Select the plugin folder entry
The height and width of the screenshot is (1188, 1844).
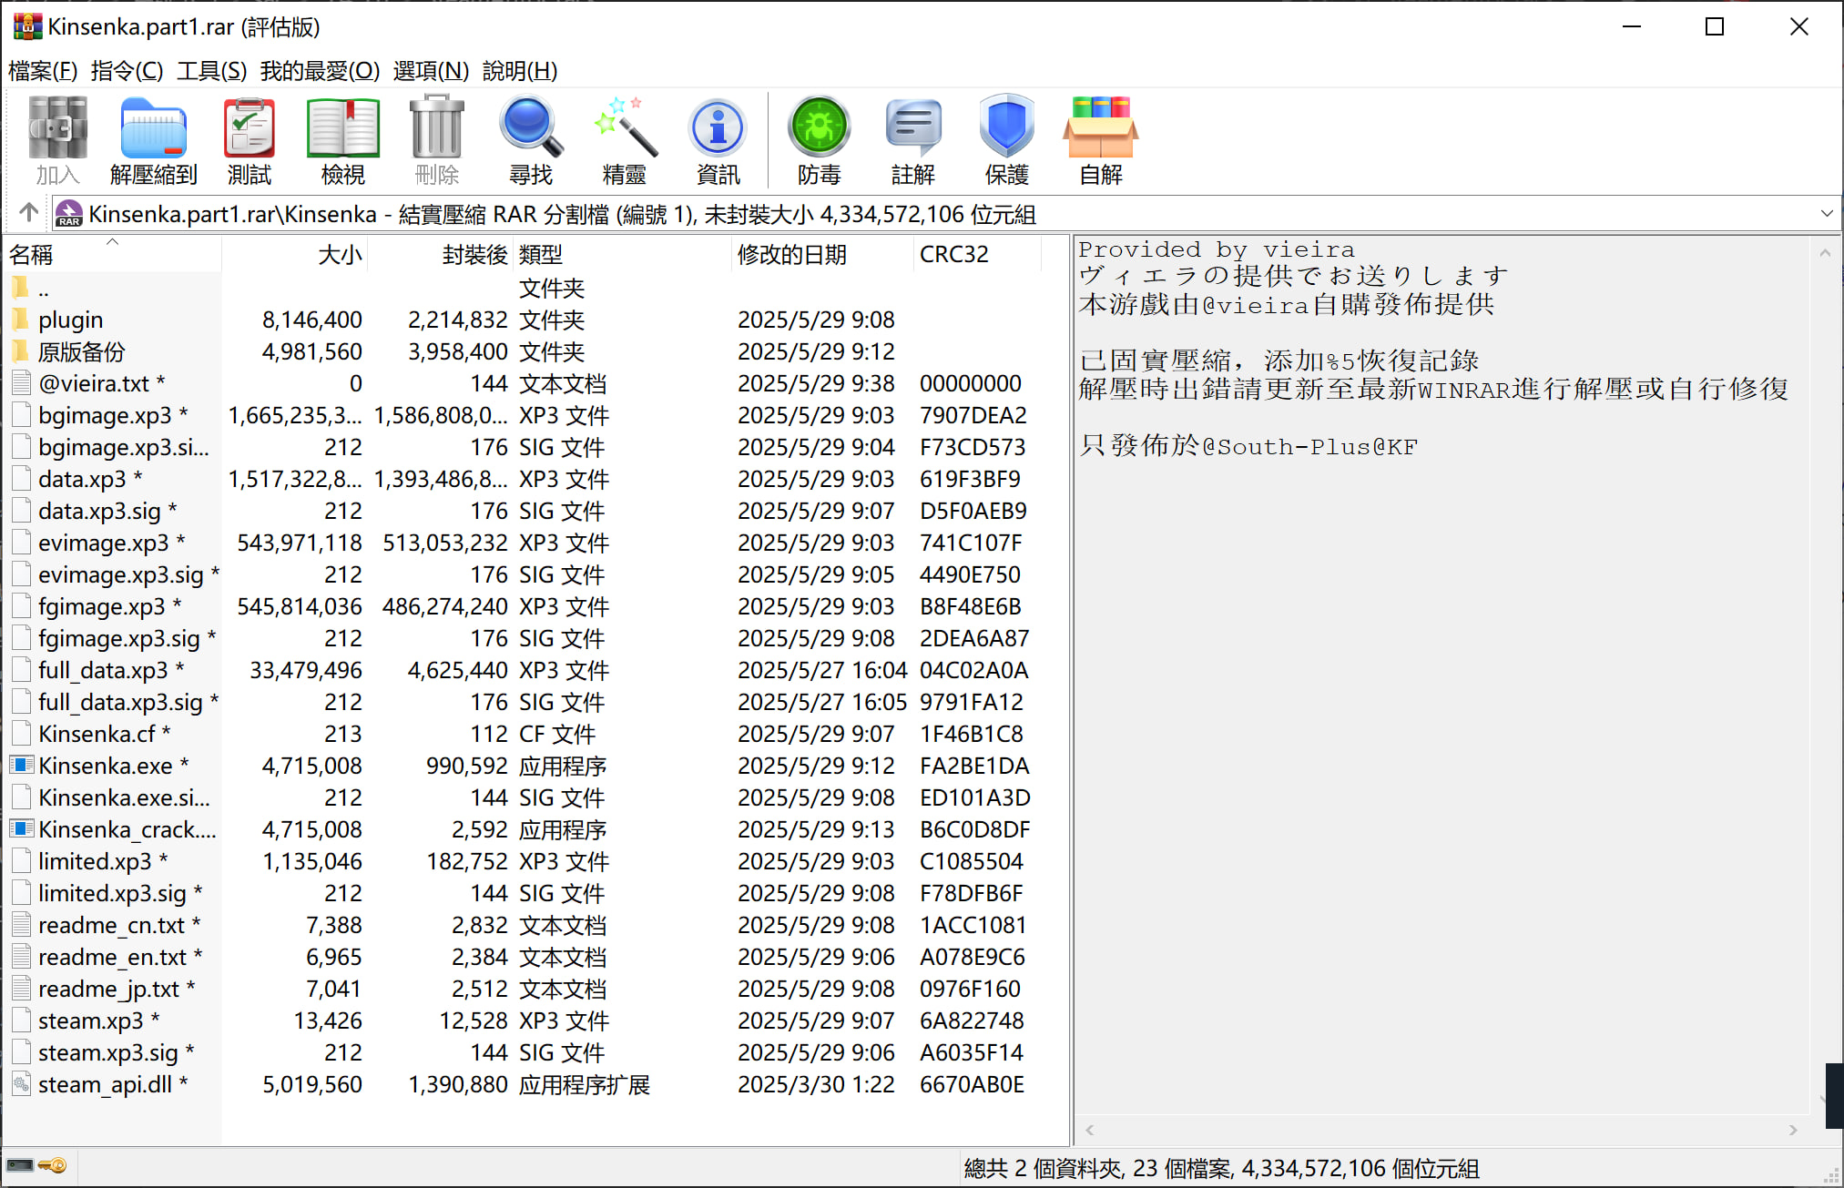[x=70, y=320]
